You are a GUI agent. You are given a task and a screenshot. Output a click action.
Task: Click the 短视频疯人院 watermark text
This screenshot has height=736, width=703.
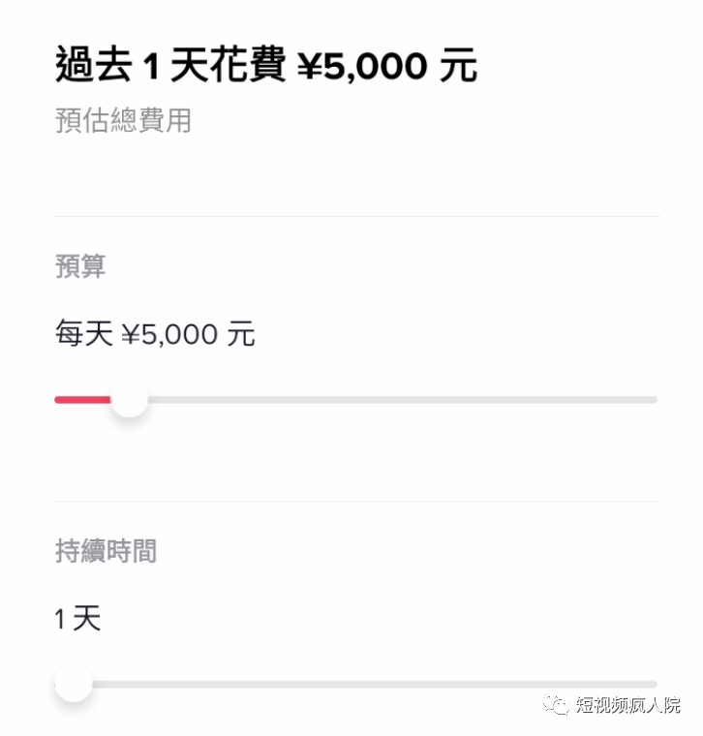[628, 705]
